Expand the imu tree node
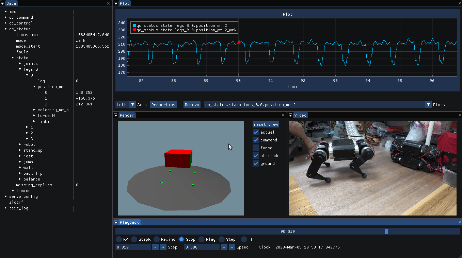The height and width of the screenshot is (258, 462). [6, 12]
